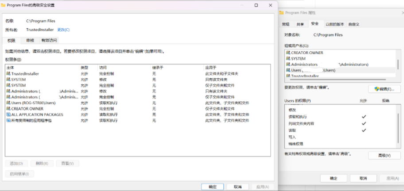The image size is (404, 191).
Task: Close the 高级安全设置 window
Action: click(271, 5)
